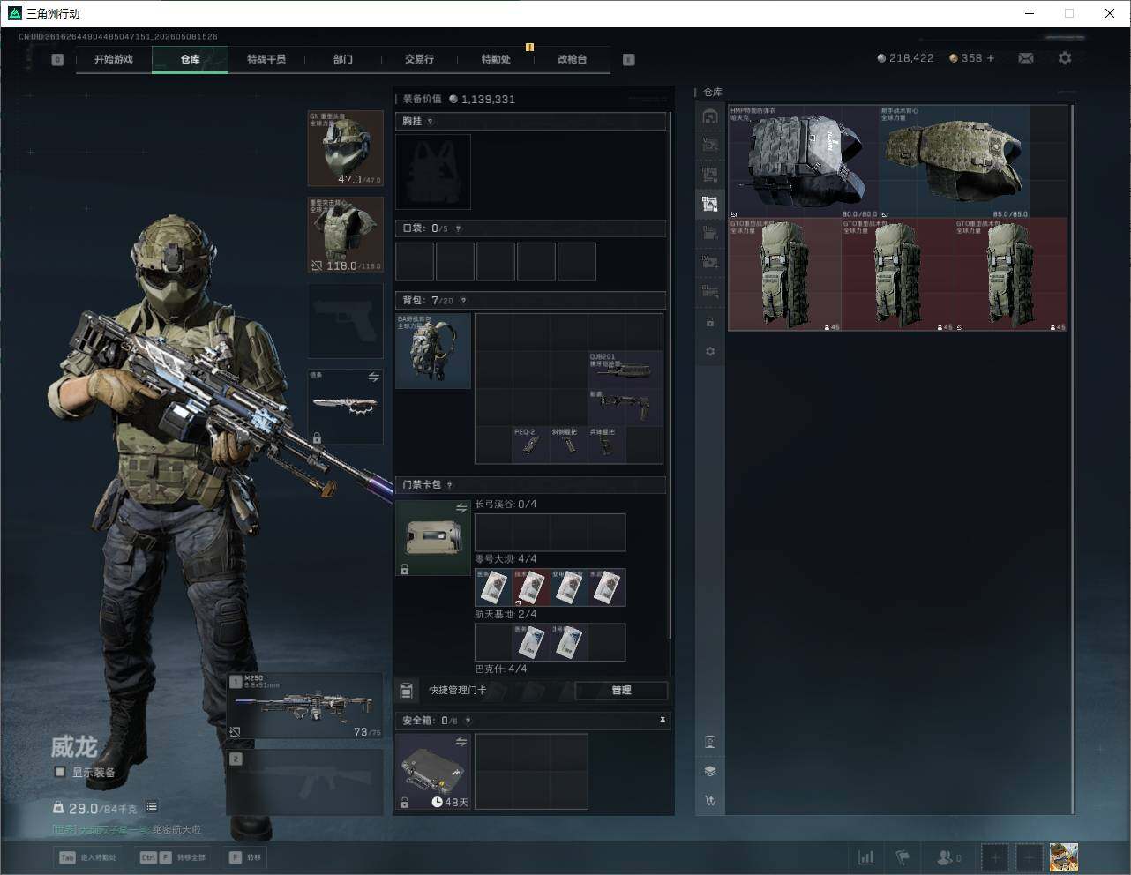Toggle the pin icon on the 安全箱 header
Viewport: 1131px width, 875px height.
tap(662, 721)
